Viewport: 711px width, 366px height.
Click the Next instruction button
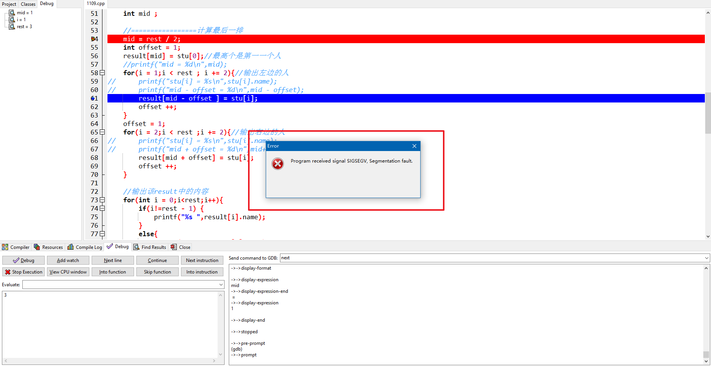tap(202, 260)
